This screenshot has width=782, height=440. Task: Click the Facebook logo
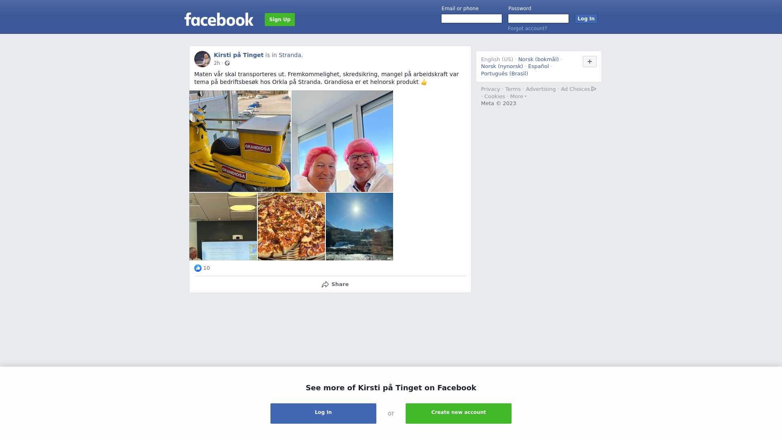tap(219, 19)
